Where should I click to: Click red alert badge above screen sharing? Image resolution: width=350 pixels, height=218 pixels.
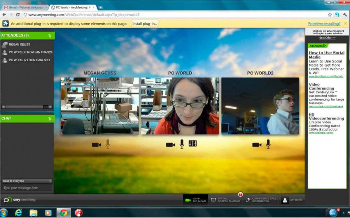pyautogui.click(x=241, y=194)
